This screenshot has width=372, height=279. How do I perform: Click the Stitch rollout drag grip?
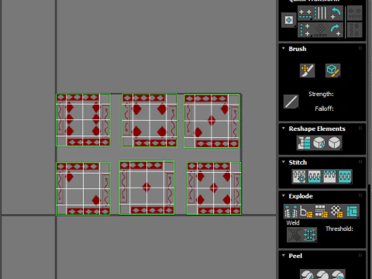pos(360,162)
